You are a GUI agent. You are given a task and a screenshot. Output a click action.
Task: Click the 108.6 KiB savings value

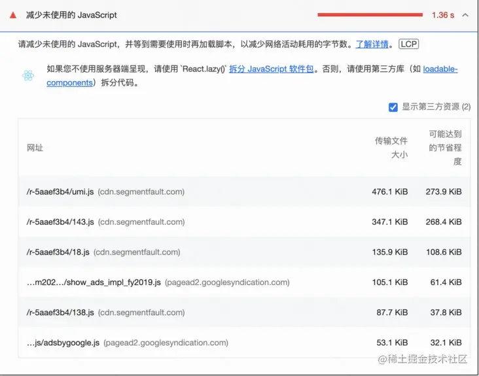click(x=444, y=252)
